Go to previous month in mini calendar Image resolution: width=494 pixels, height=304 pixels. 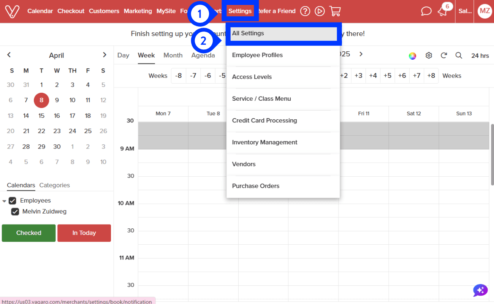tap(9, 55)
